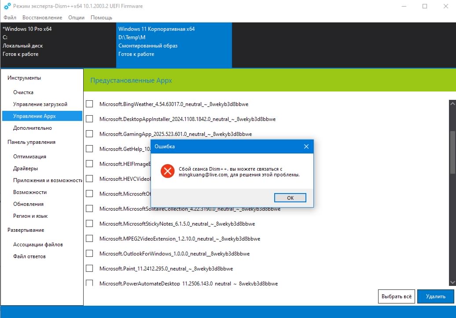This screenshot has height=318, width=456.
Task: Go to Очистка in the sidebar
Action: (x=23, y=92)
